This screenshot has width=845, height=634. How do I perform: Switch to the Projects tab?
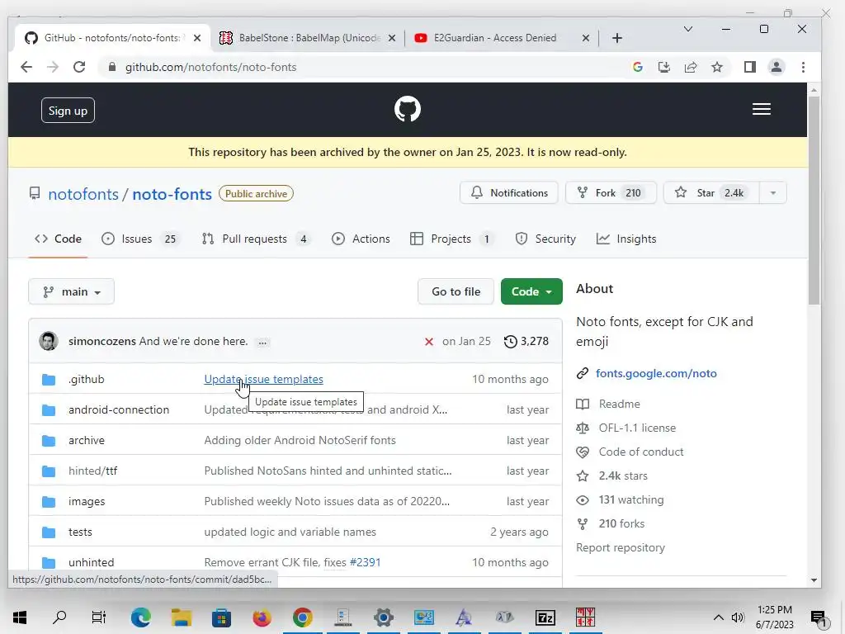tap(451, 239)
